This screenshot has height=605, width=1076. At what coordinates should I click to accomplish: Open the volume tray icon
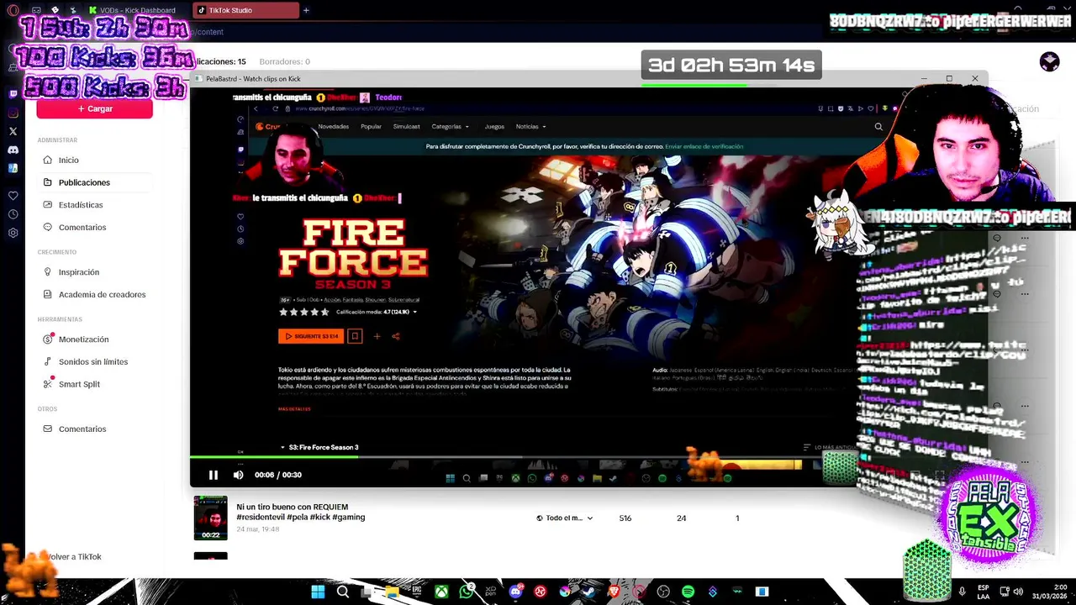[x=1018, y=592]
